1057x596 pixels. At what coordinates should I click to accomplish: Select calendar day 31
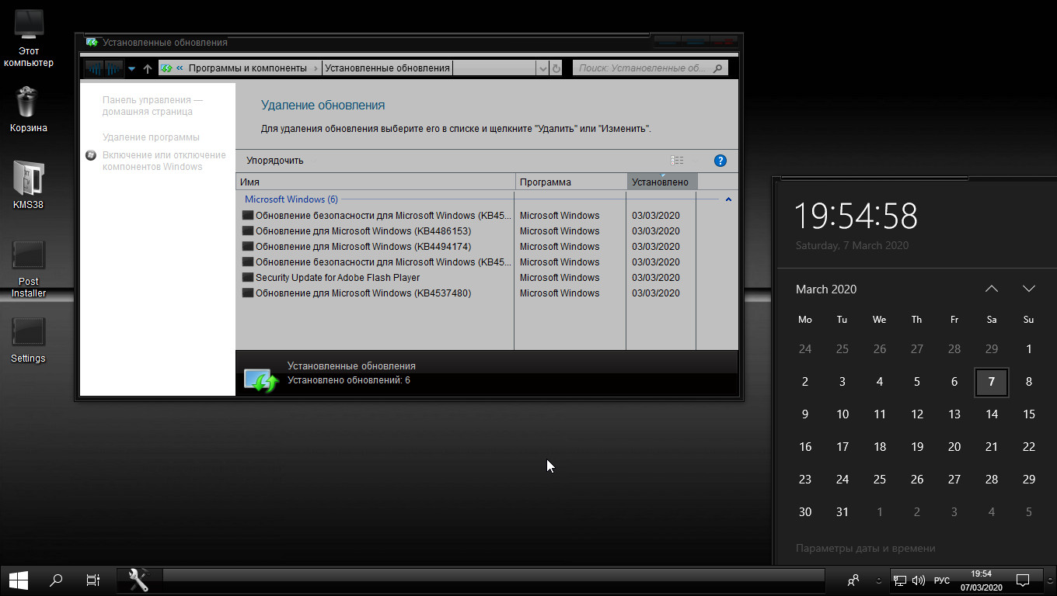point(842,512)
